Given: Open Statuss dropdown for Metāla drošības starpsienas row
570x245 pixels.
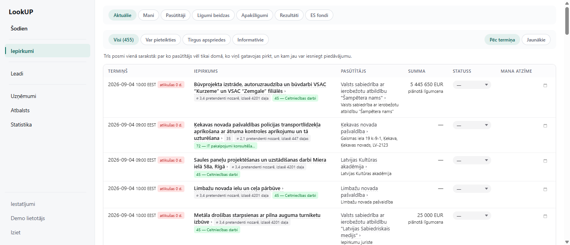Looking at the screenshot, I should click(472, 216).
